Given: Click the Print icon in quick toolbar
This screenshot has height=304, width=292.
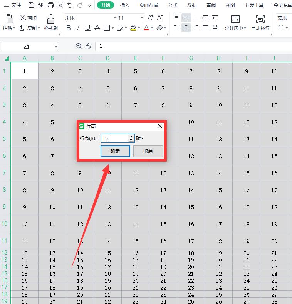Looking at the screenshot, I should pos(51,5).
